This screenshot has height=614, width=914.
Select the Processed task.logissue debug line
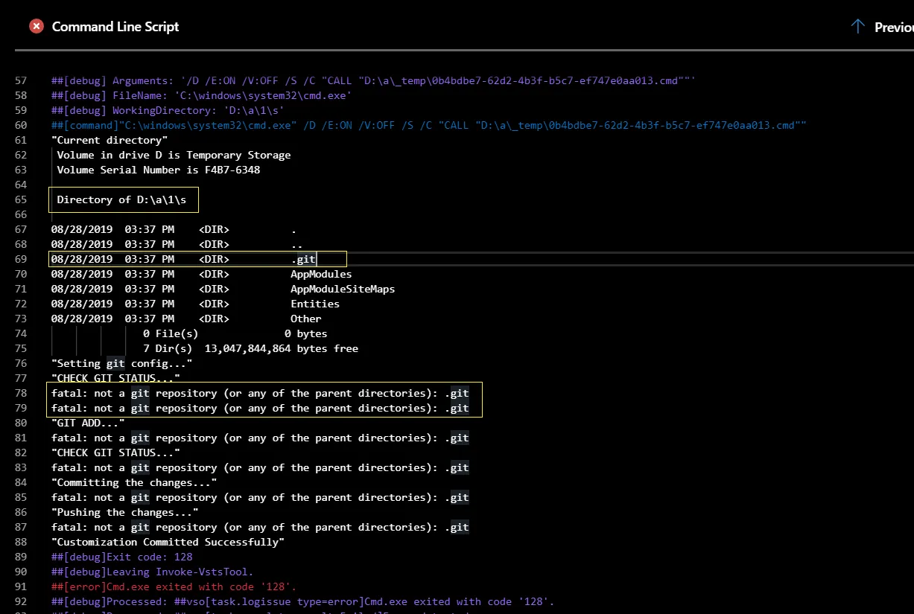pos(302,601)
